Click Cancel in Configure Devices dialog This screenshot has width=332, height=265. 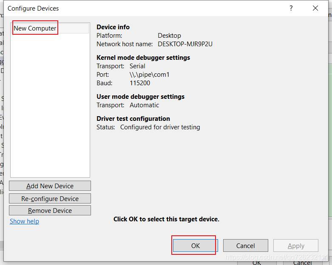[x=246, y=245]
